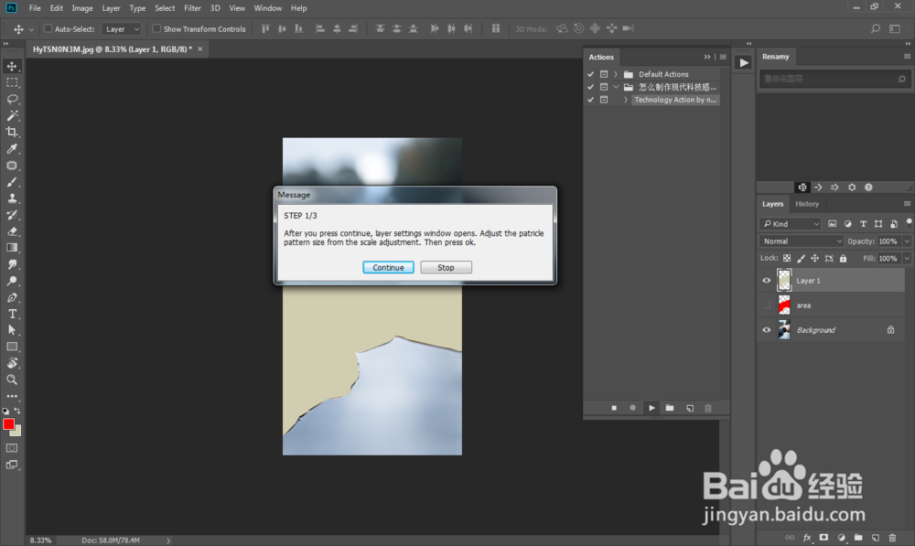Toggle lock transparent pixels button
Image resolution: width=915 pixels, height=546 pixels.
coord(787,258)
